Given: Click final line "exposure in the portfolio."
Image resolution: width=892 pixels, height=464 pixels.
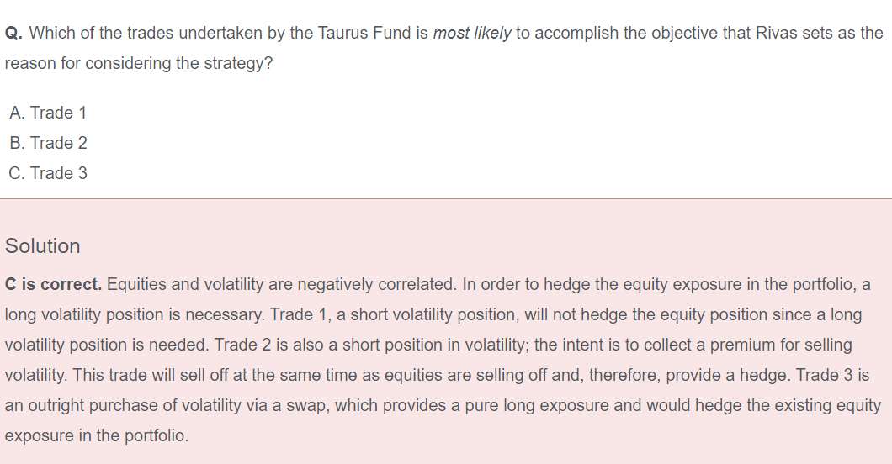Looking at the screenshot, I should [x=97, y=435].
